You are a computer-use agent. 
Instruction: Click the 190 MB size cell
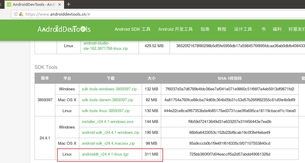point(151,132)
